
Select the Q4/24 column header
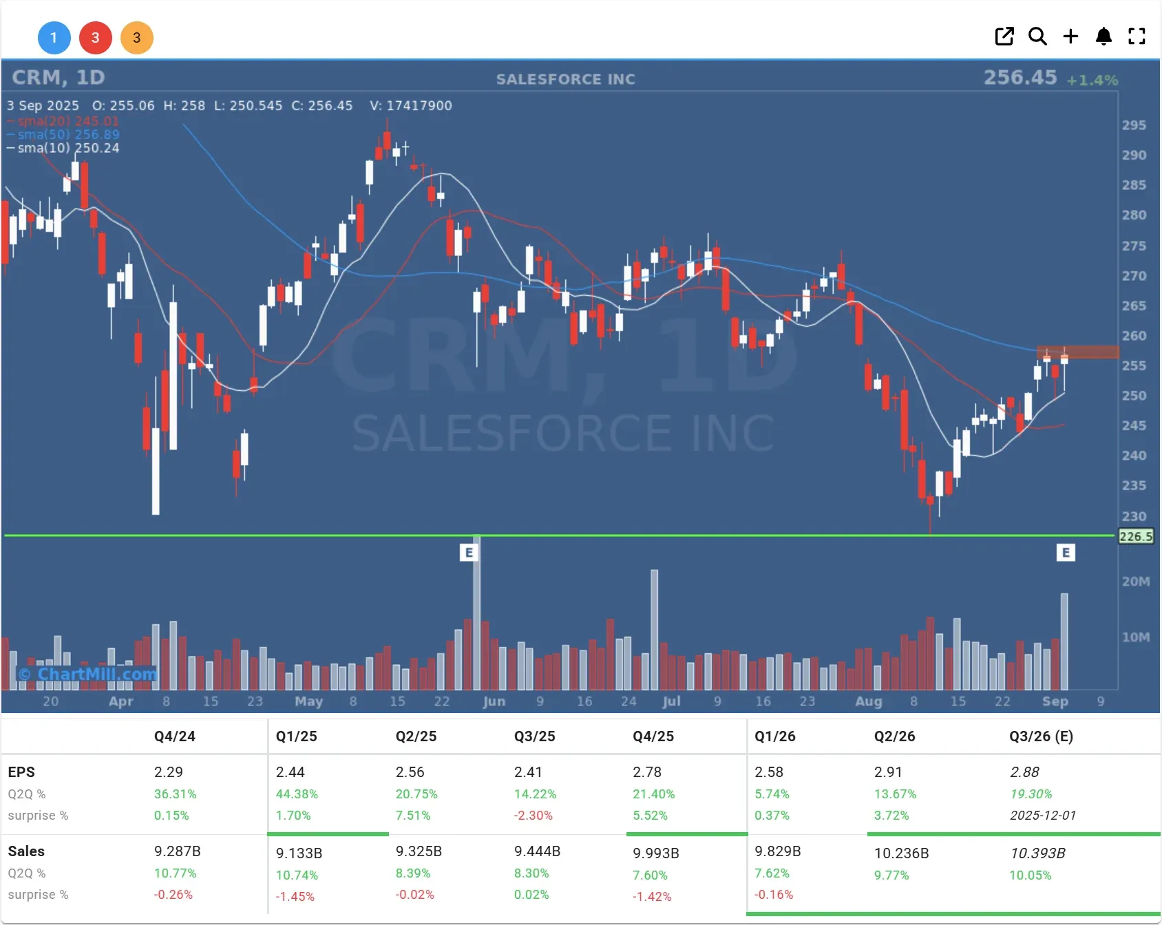pyautogui.click(x=175, y=736)
